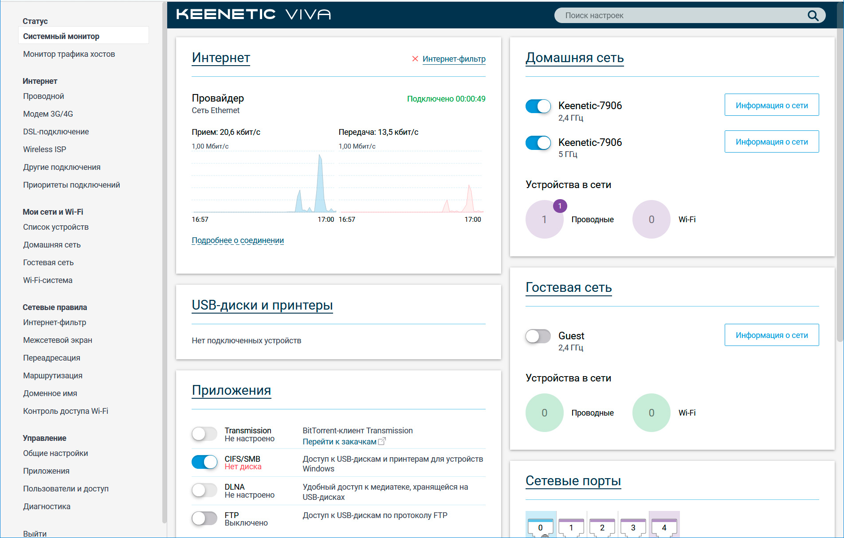Select Список устройств in the sidebar
The image size is (844, 538).
[x=56, y=227]
